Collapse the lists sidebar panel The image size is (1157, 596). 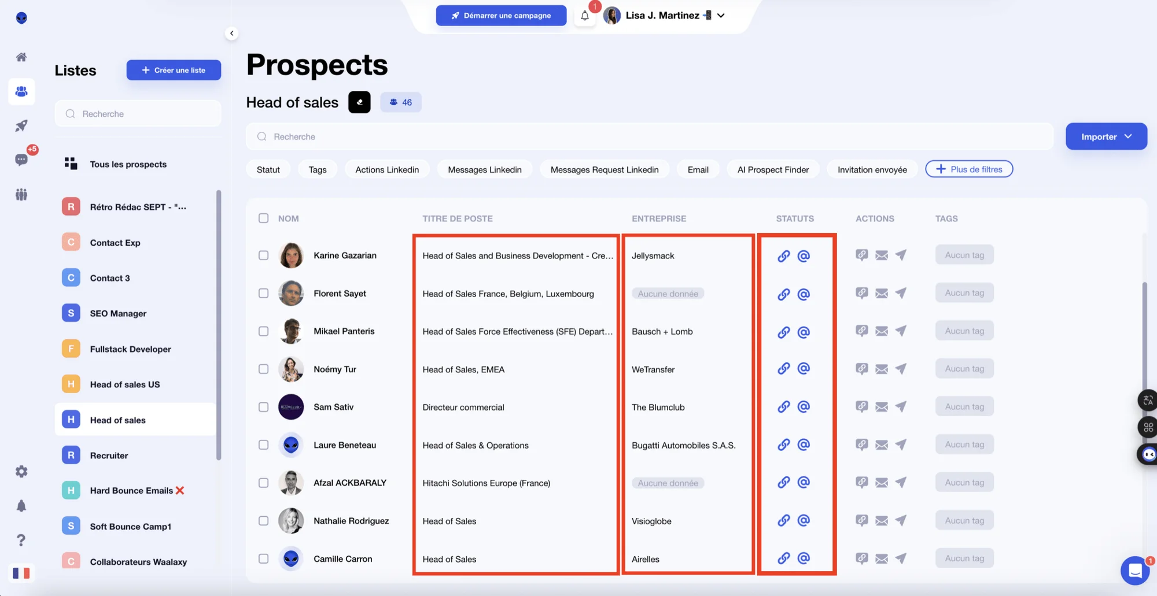coord(231,33)
